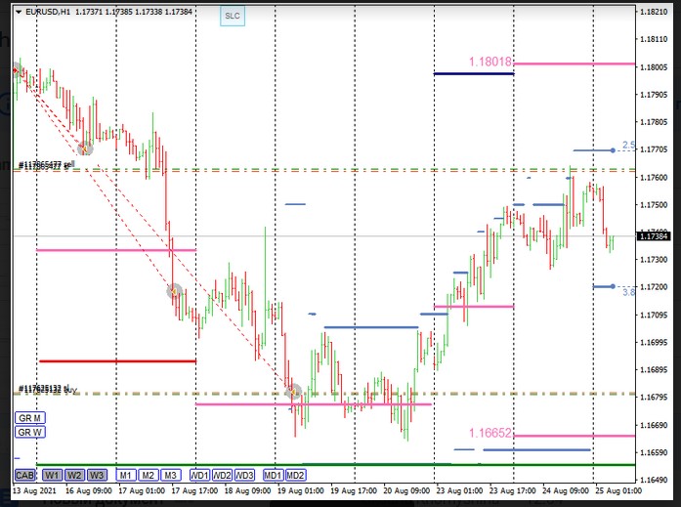Toggle the GR M button
681x507 pixels.
pos(29,417)
